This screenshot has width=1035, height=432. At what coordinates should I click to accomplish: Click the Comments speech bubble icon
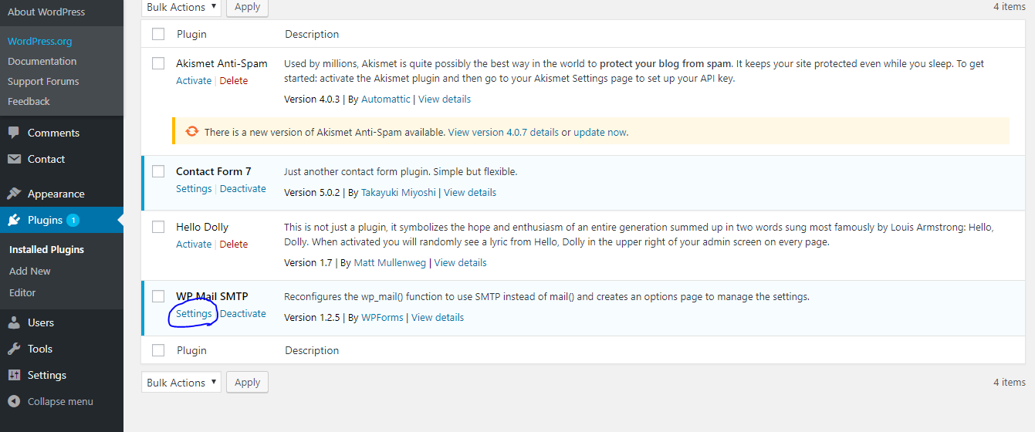click(x=14, y=133)
